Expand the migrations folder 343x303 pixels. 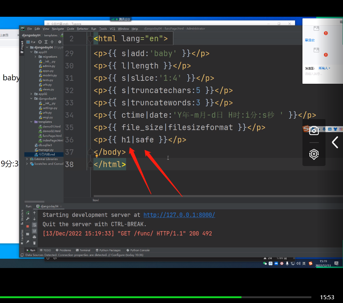point(35,57)
